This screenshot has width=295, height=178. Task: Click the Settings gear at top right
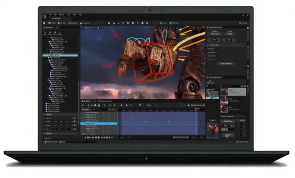pos(243,23)
